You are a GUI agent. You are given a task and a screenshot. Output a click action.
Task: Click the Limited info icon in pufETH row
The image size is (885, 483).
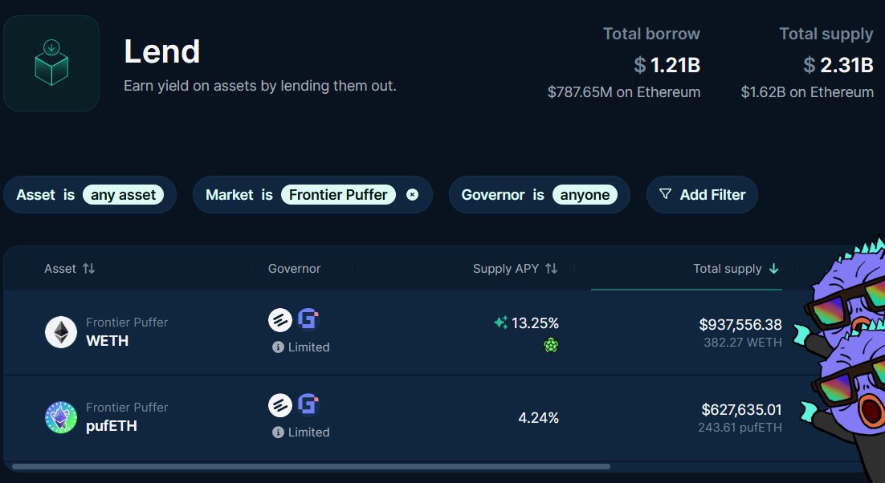(278, 432)
